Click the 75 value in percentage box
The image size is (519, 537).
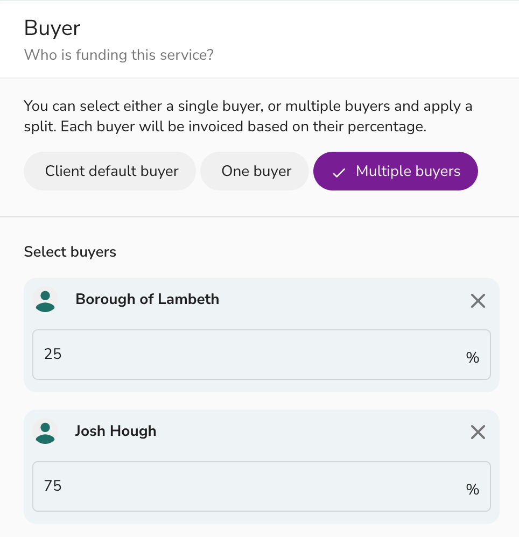(53, 486)
